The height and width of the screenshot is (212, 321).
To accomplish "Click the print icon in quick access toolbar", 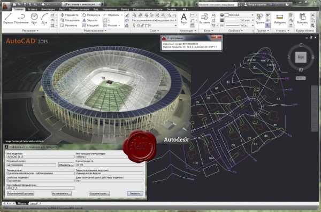I will tap(43, 4).
